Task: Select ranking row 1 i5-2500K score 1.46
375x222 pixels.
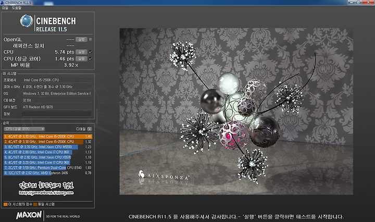Action: [x=48, y=137]
